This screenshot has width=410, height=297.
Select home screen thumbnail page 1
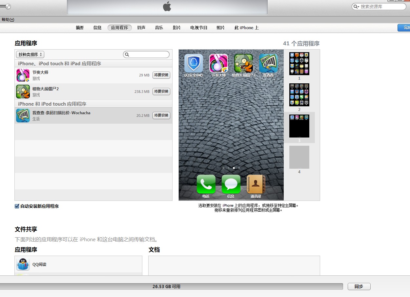tap(299, 64)
